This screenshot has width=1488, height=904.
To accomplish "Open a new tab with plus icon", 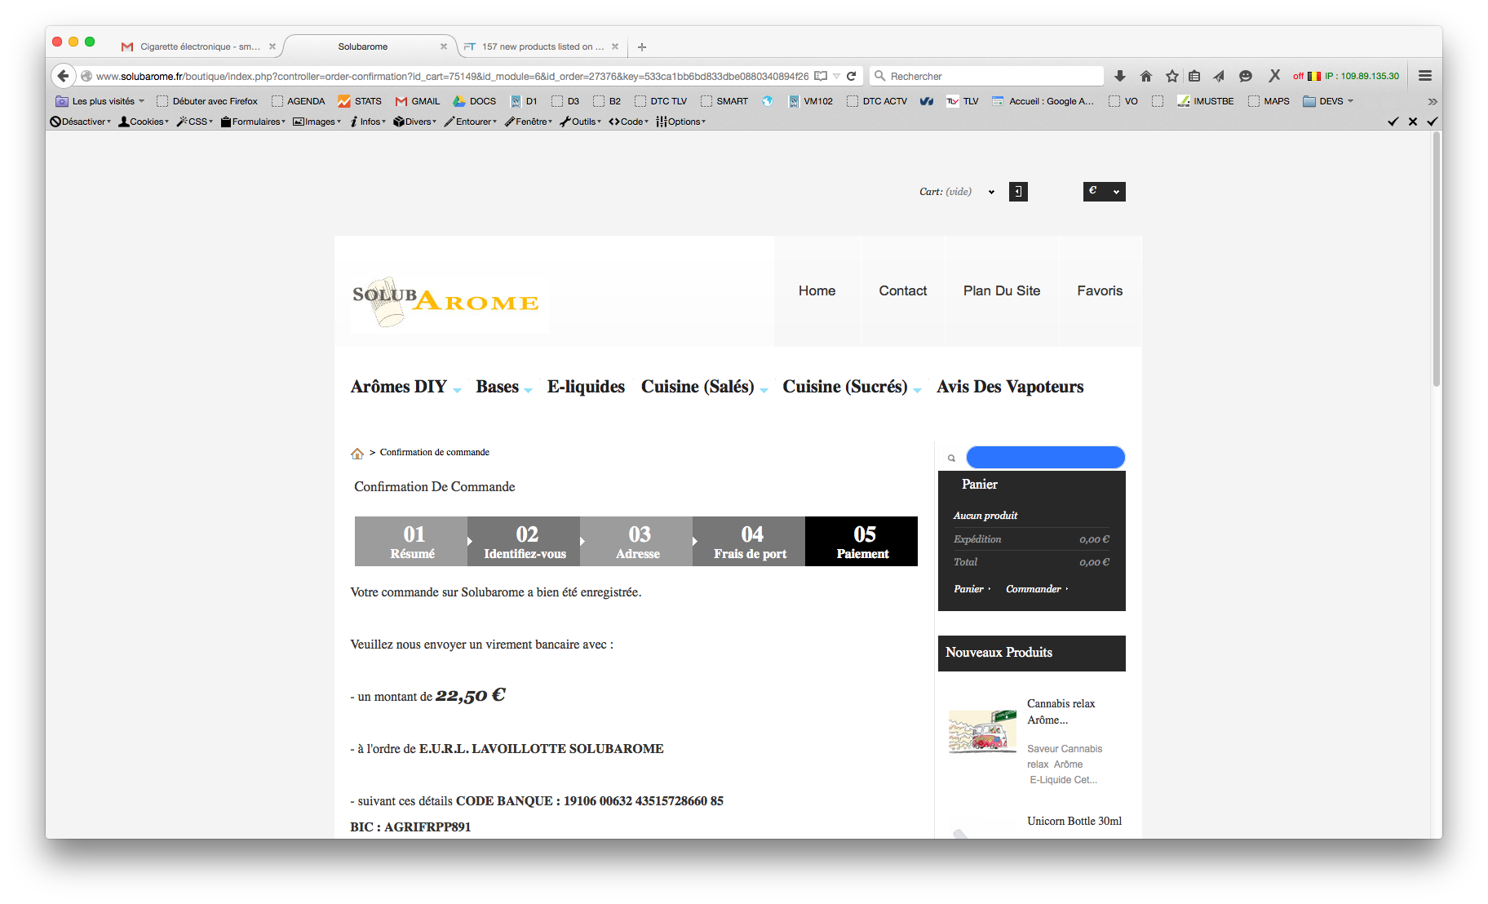I will (642, 47).
